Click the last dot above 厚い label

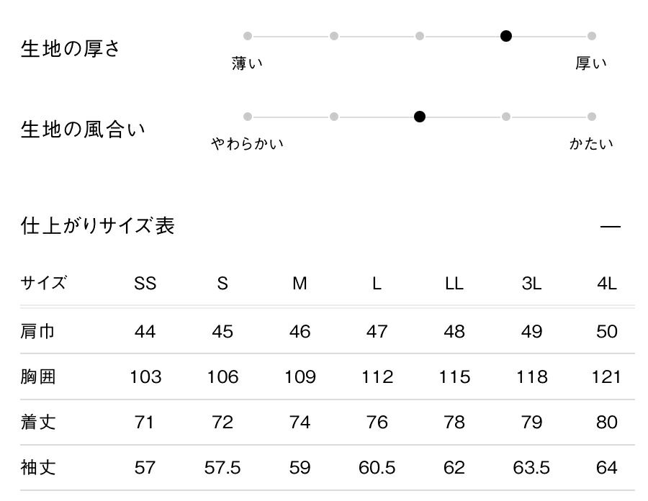click(592, 36)
